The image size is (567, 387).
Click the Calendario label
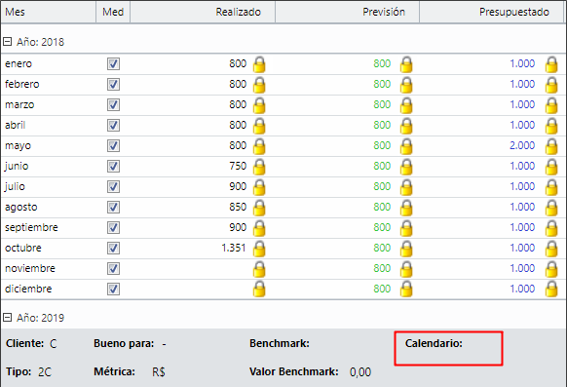point(434,343)
